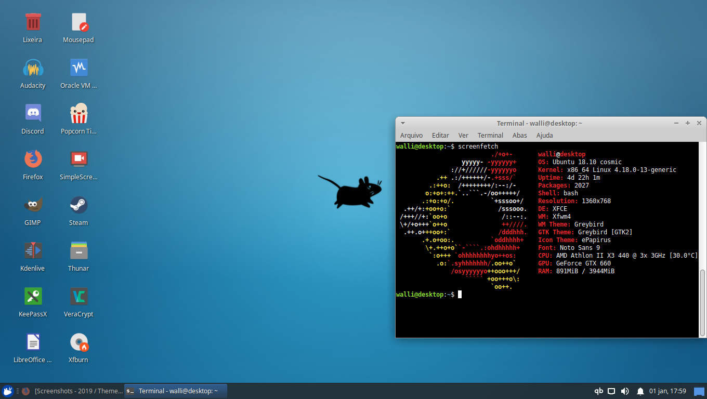The width and height of the screenshot is (707, 399).
Task: Click the KeePassX desktop icon
Action: 33,297
